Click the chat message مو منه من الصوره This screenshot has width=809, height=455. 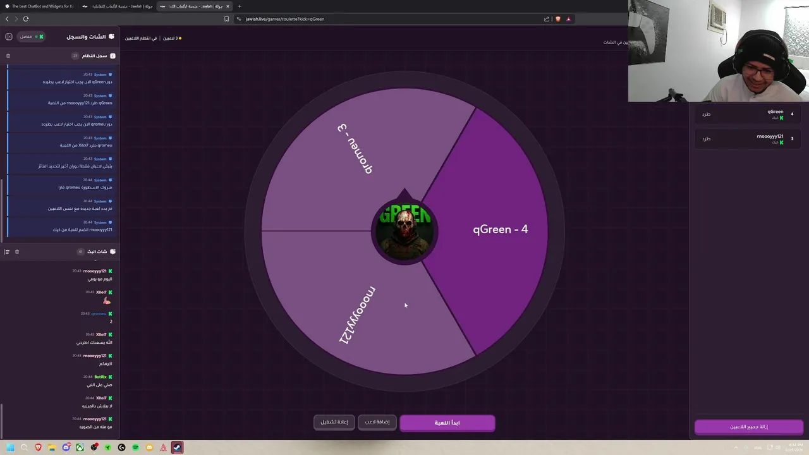pos(96,427)
